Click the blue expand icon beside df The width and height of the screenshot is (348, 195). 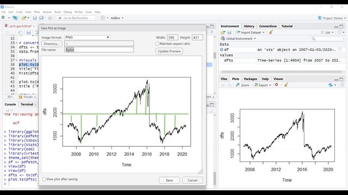coord(221,50)
